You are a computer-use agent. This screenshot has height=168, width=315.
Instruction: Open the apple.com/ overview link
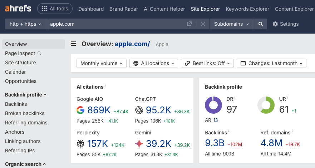(x=132, y=44)
